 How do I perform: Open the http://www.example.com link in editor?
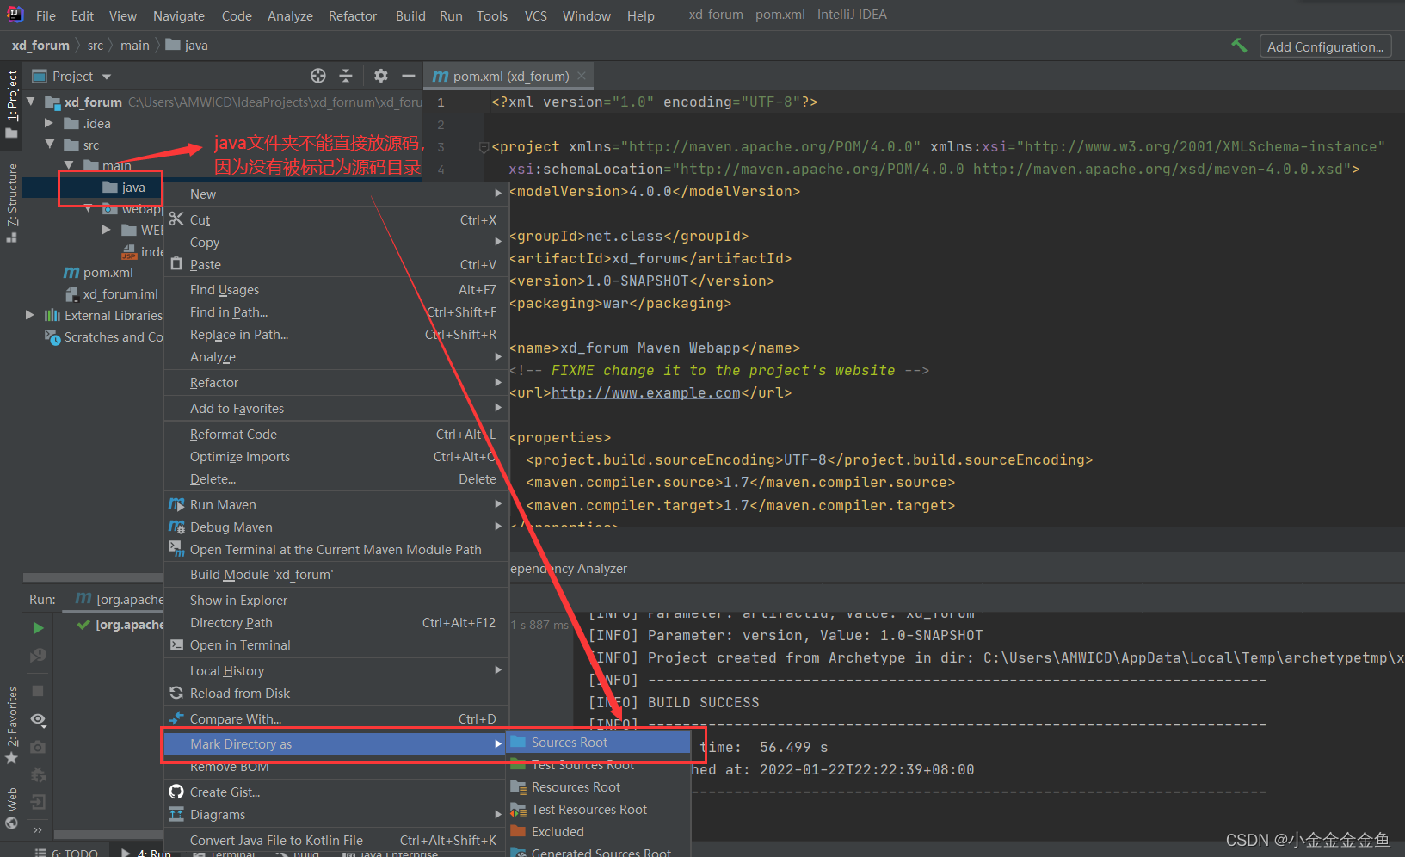coord(645,392)
